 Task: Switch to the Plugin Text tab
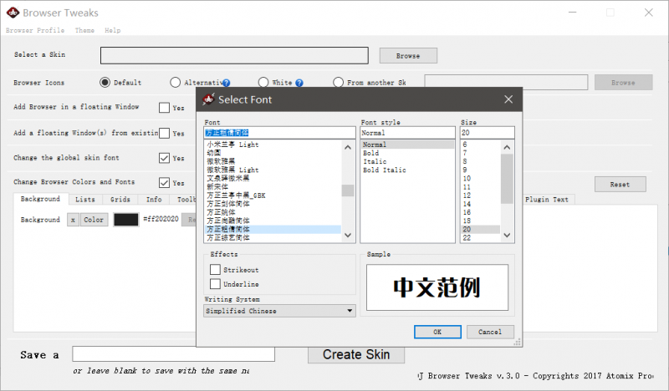547,199
